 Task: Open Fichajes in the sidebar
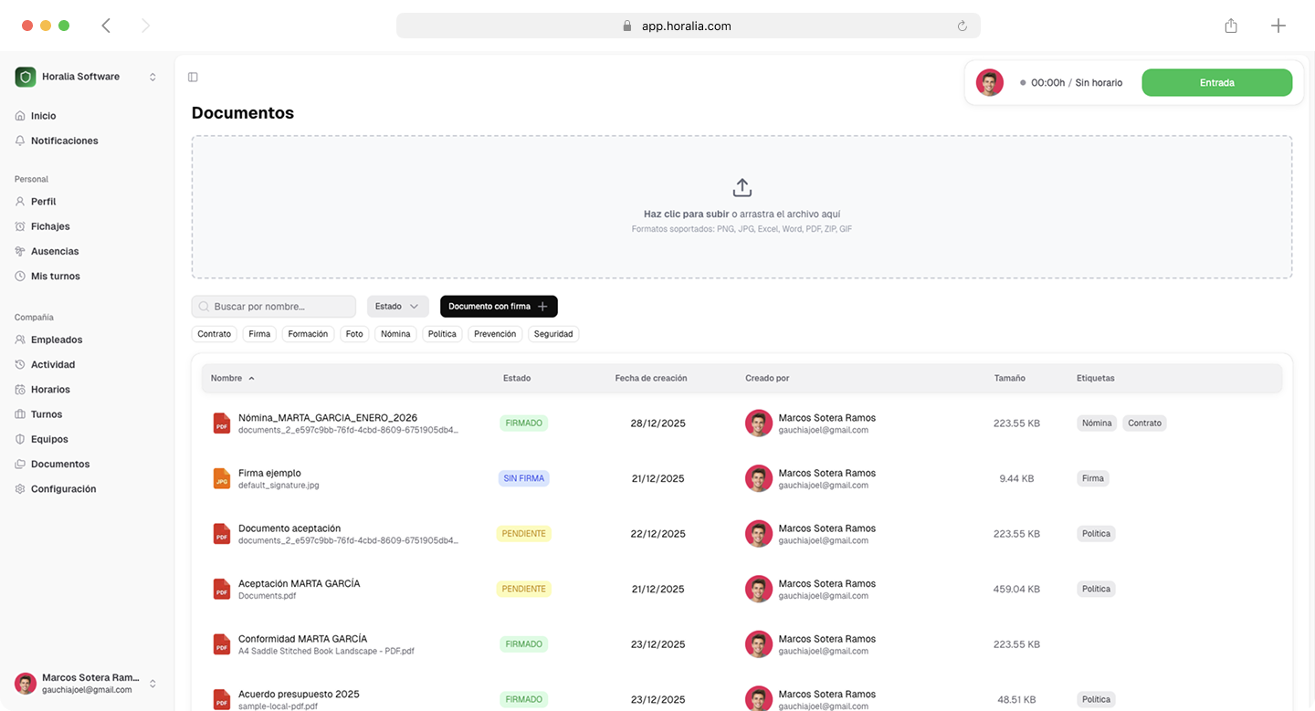click(50, 226)
